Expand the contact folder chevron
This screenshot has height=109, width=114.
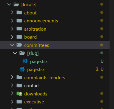pyautogui.click(x=12, y=85)
